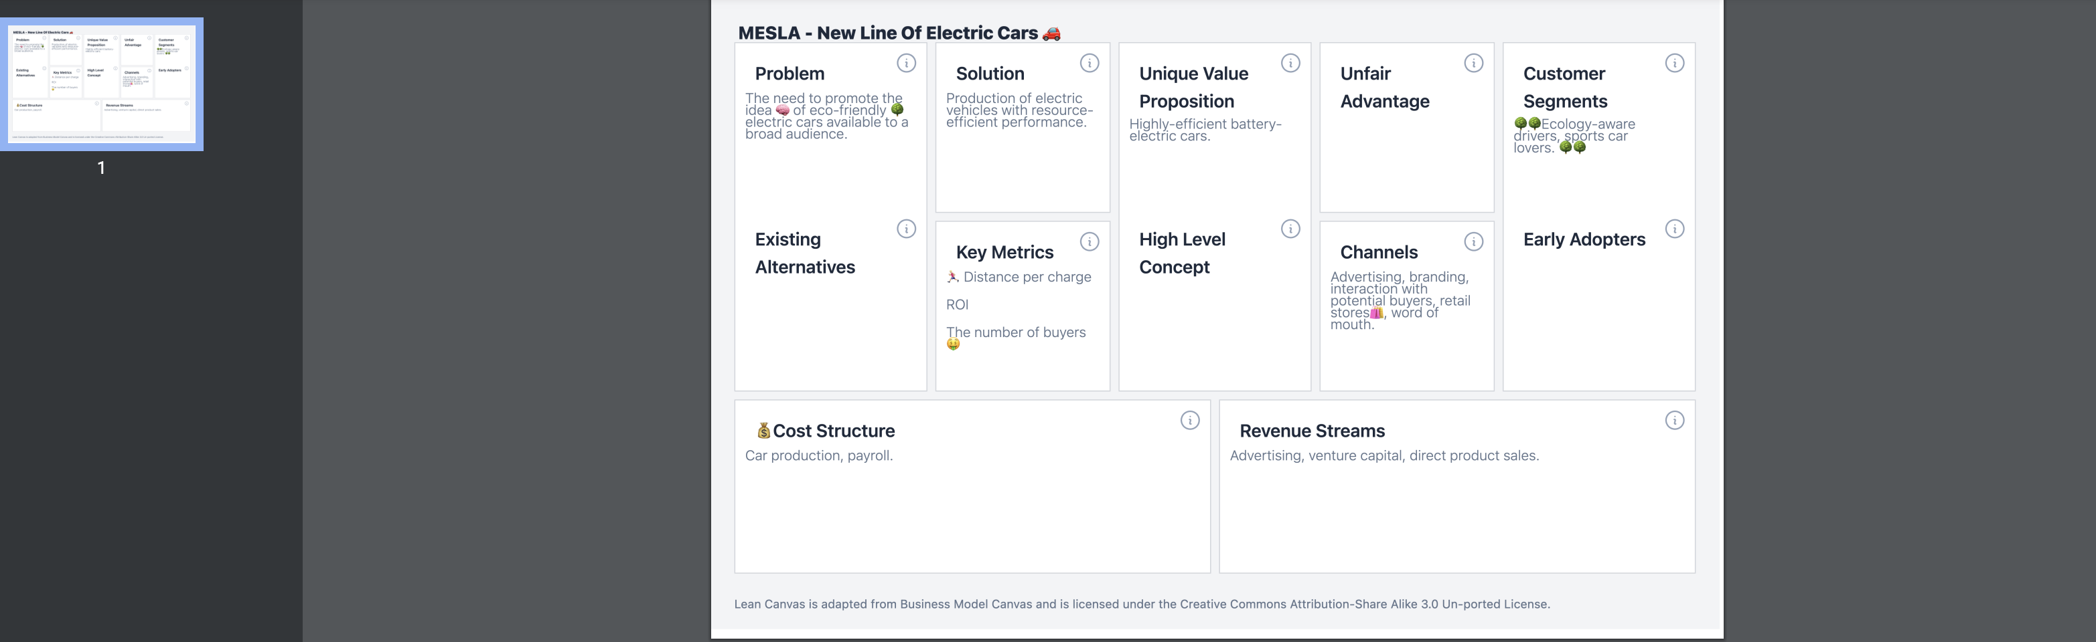
Task: Click the Channels info icon
Action: (x=1473, y=242)
